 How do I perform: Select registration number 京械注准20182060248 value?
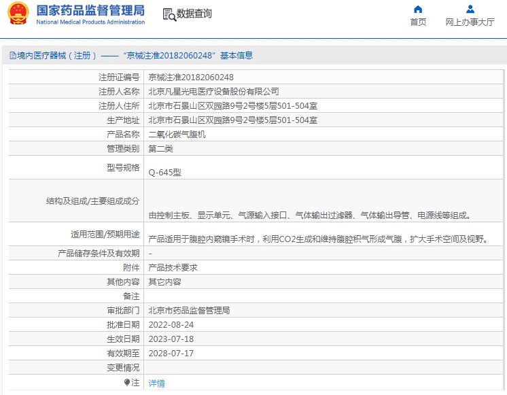click(x=191, y=78)
